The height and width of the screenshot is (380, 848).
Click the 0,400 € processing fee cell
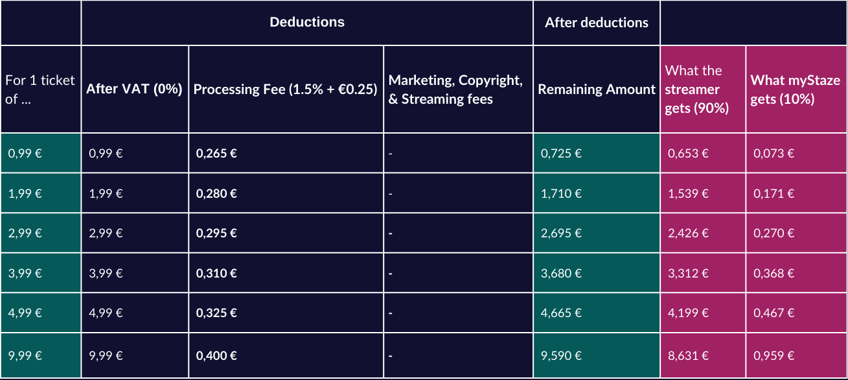point(216,355)
